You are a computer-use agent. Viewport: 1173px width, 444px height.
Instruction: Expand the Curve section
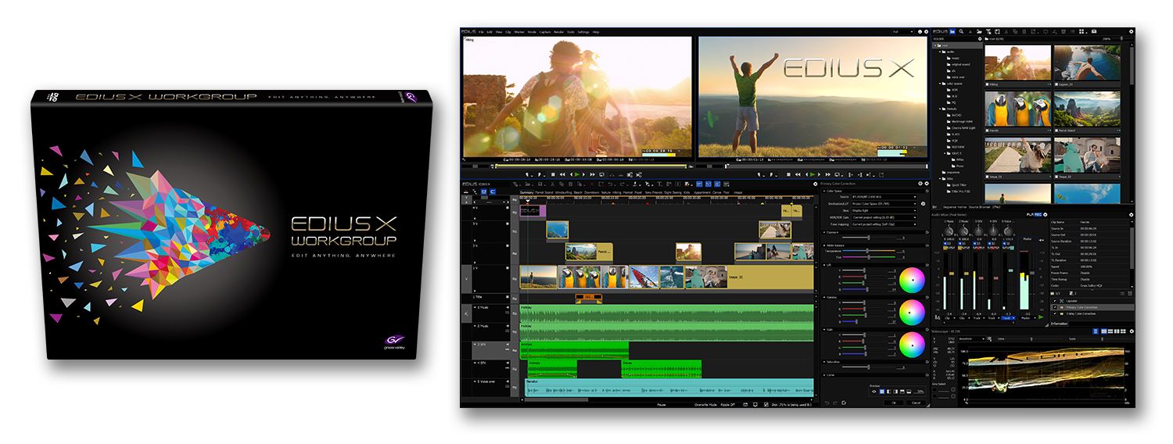point(824,374)
